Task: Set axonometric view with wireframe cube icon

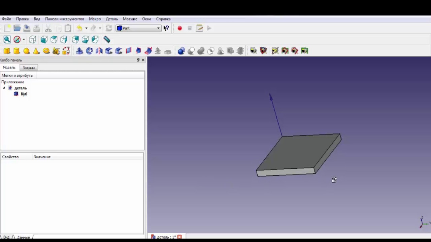Action: coord(32,40)
